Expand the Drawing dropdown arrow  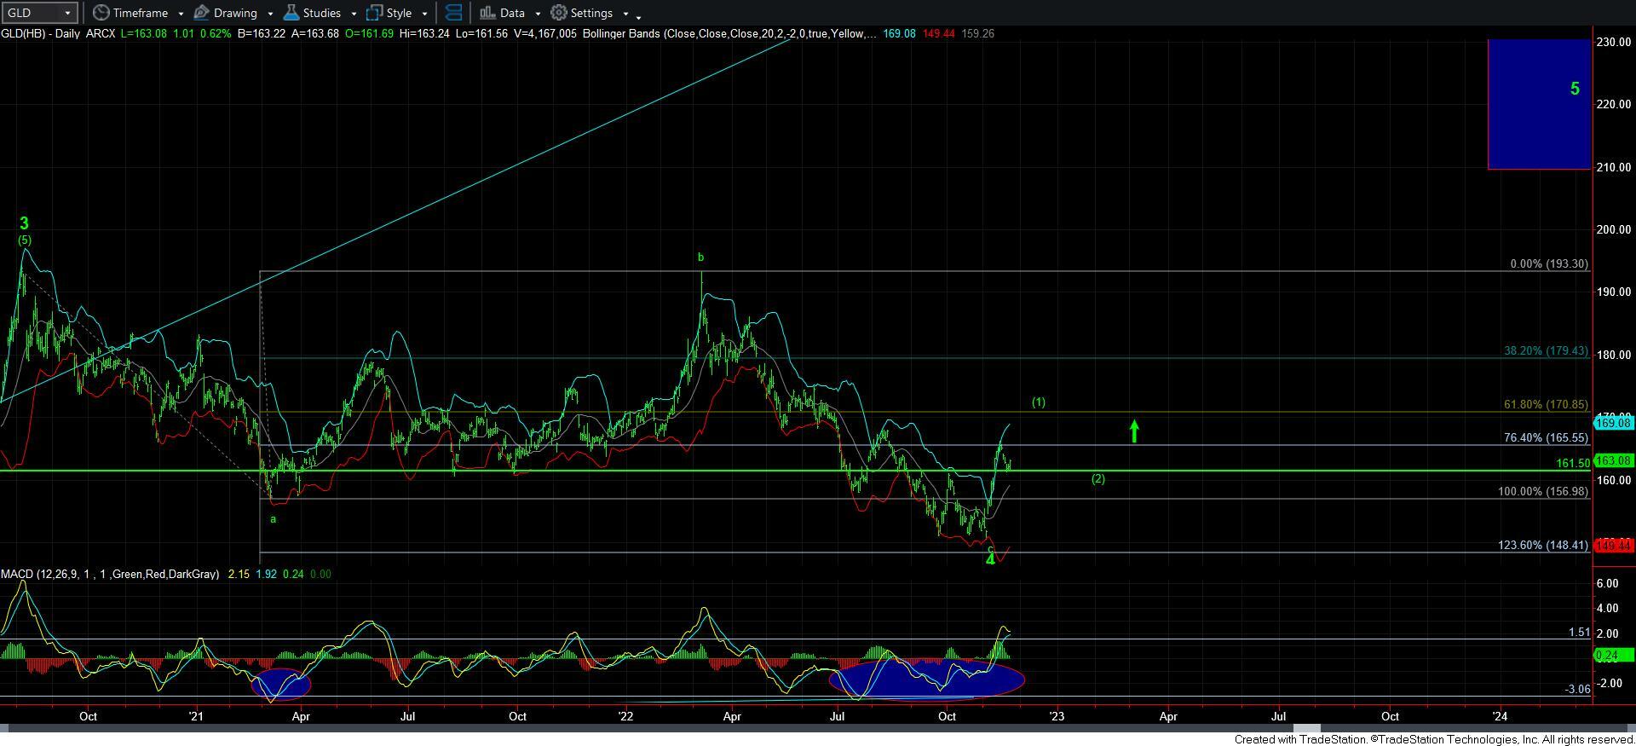[270, 14]
